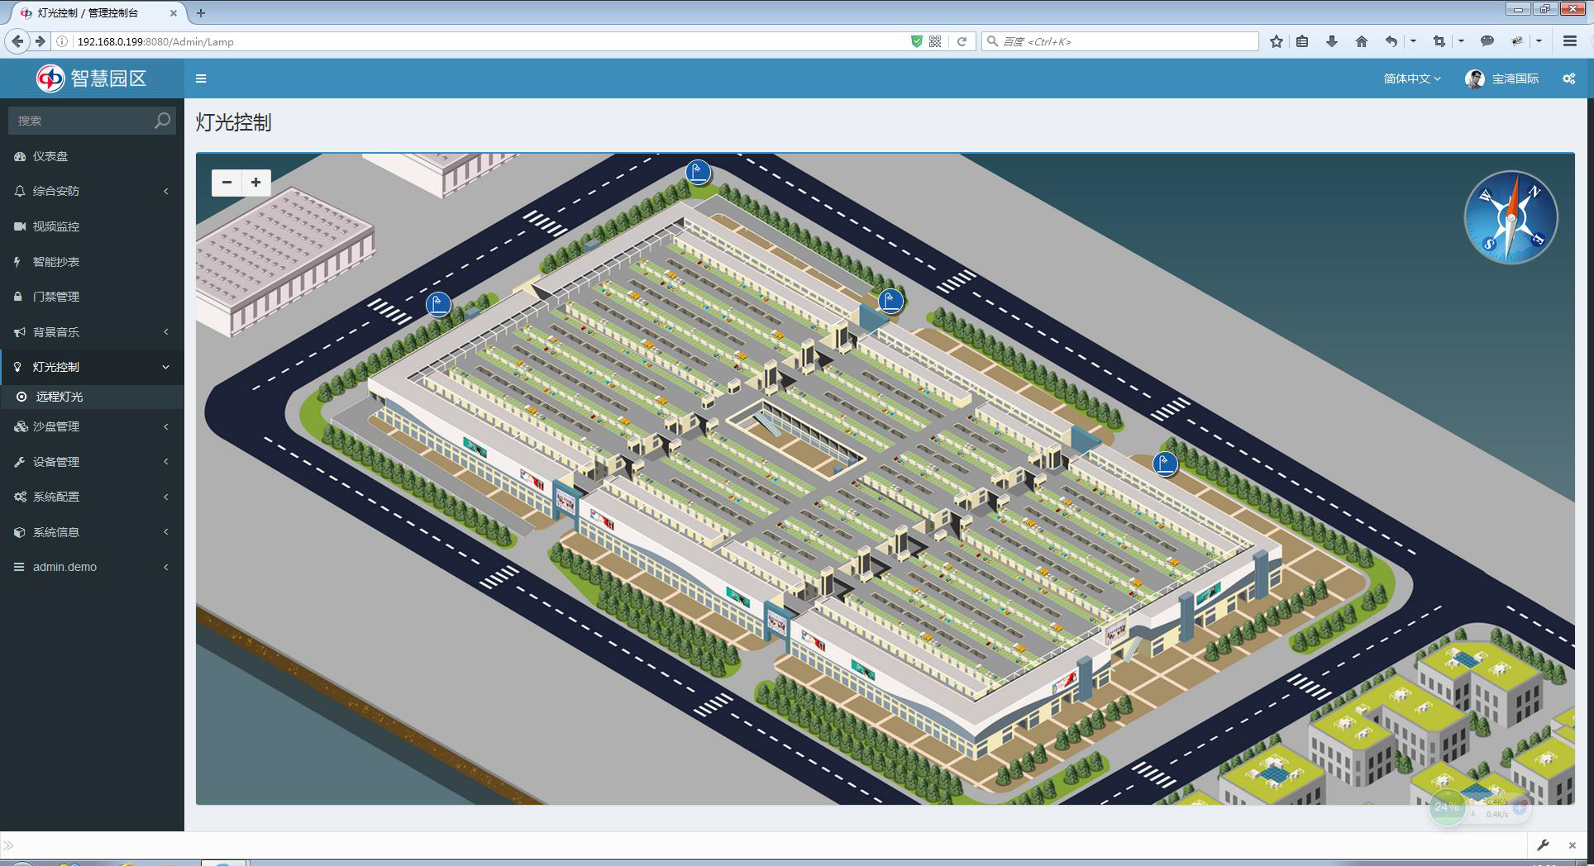The image size is (1594, 866).
Task: Click the crop screenshot toolbar icon
Action: tap(1439, 41)
